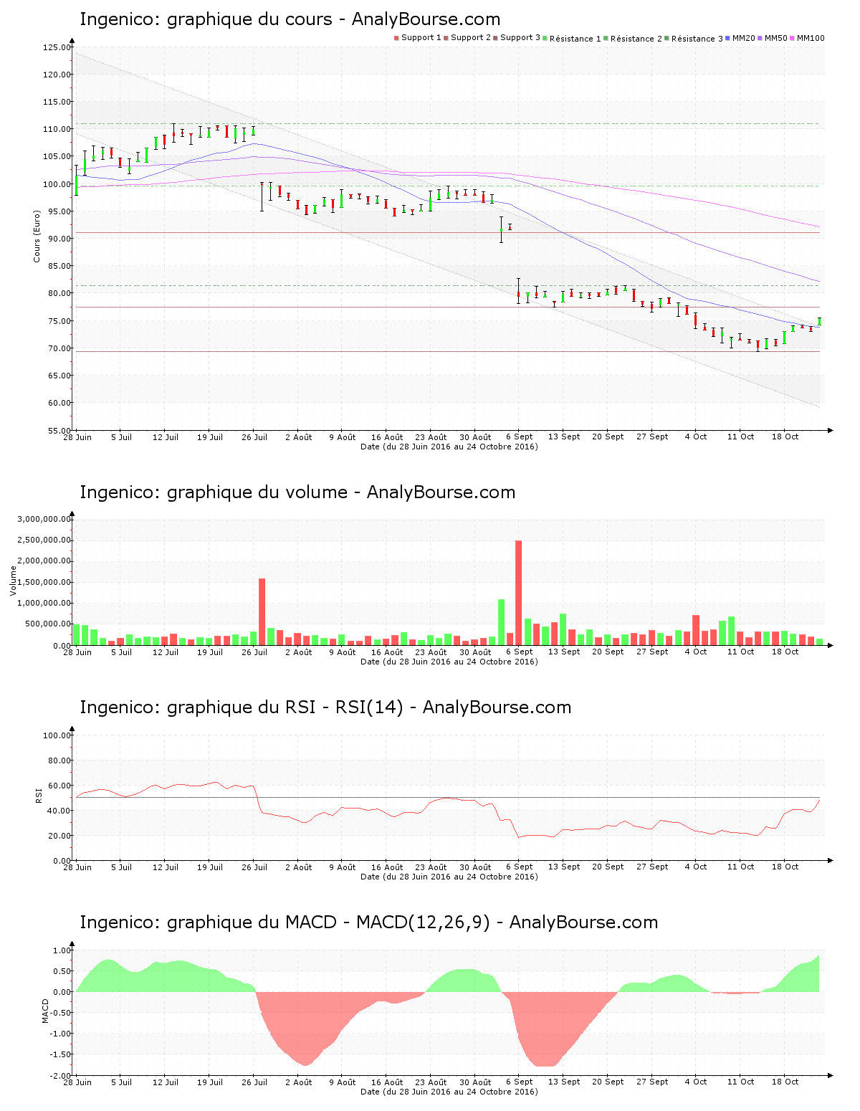Screen dimensions: 860x1111
Task: Click the 3,000,000.00 volume axis value
Action: [44, 519]
